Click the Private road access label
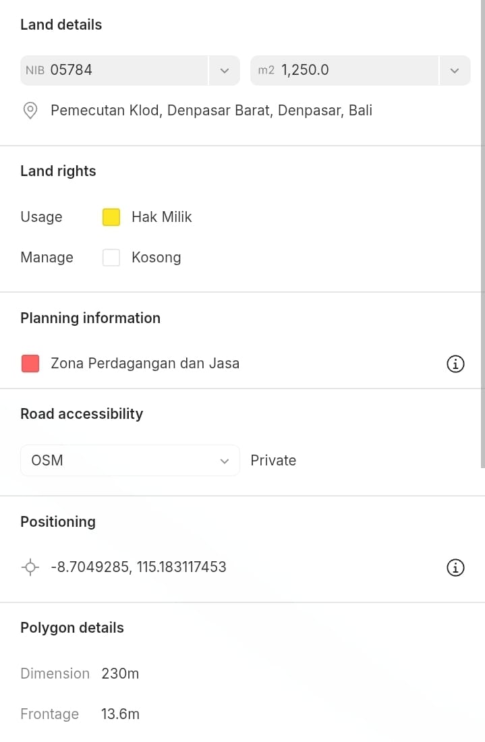 [x=273, y=461]
